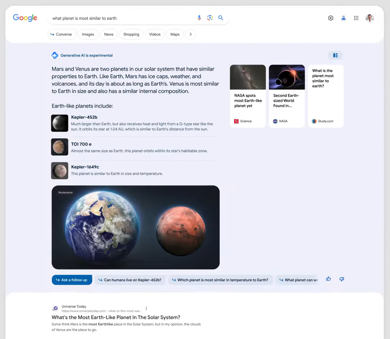The height and width of the screenshot is (339, 390).
Task: Open the settings gear icon
Action: (331, 18)
